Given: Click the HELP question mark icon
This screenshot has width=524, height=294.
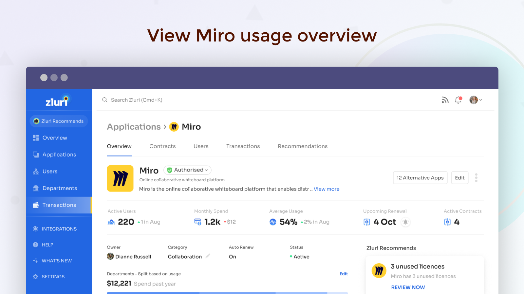Looking at the screenshot, I should tap(35, 245).
